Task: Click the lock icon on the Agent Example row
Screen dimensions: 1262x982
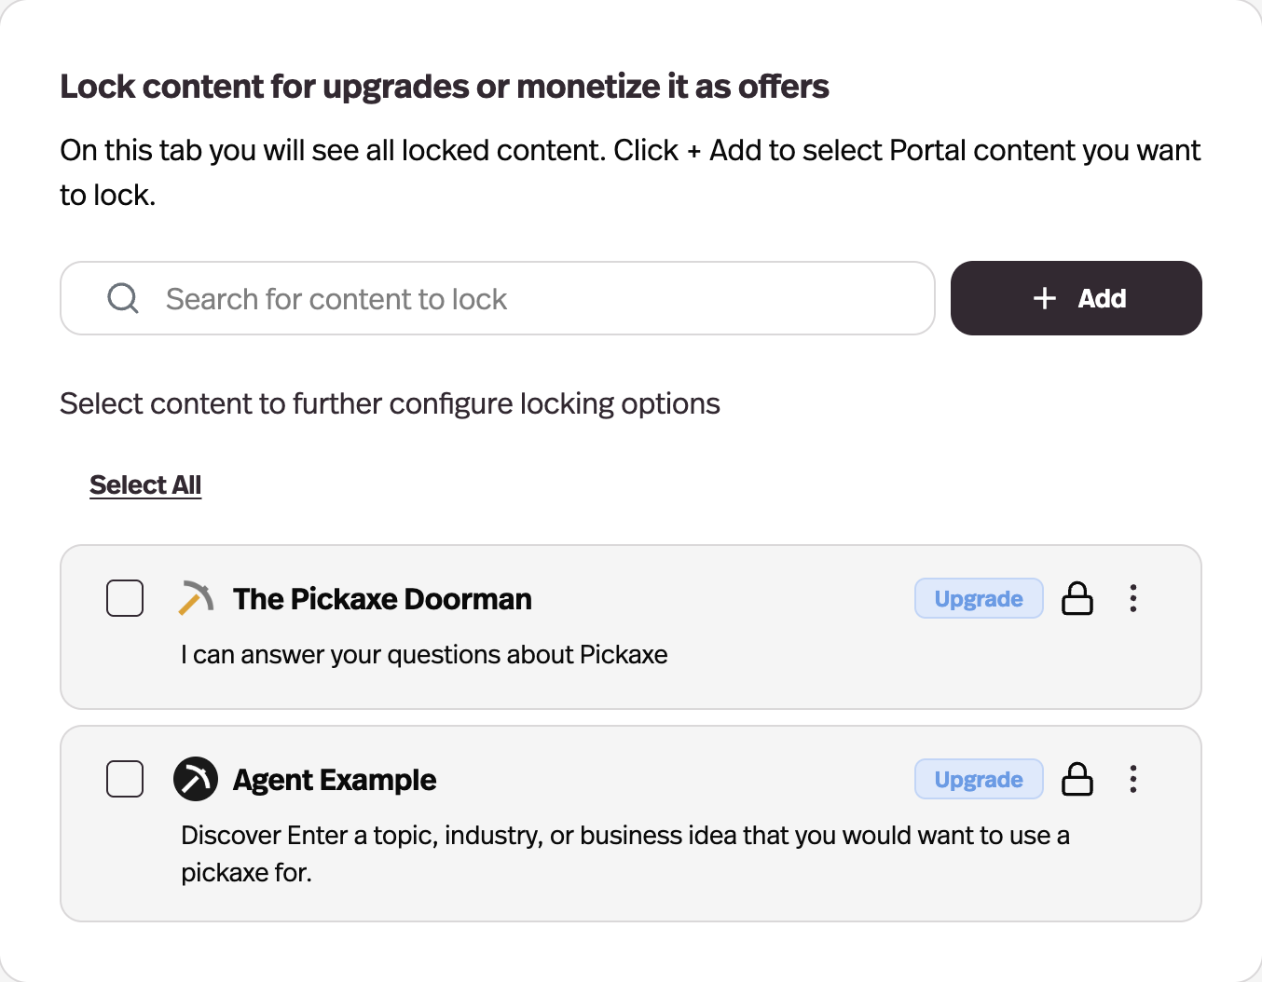Action: 1077,779
